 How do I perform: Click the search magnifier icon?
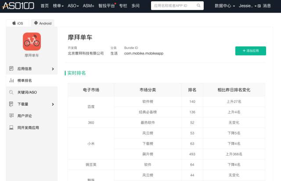[x=198, y=6]
